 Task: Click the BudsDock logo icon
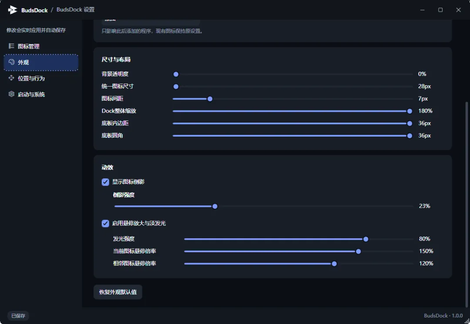point(12,10)
